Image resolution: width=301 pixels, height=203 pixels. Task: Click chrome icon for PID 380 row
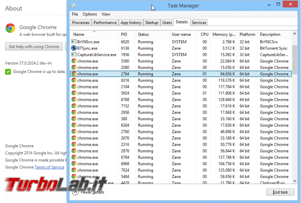coord(74,119)
